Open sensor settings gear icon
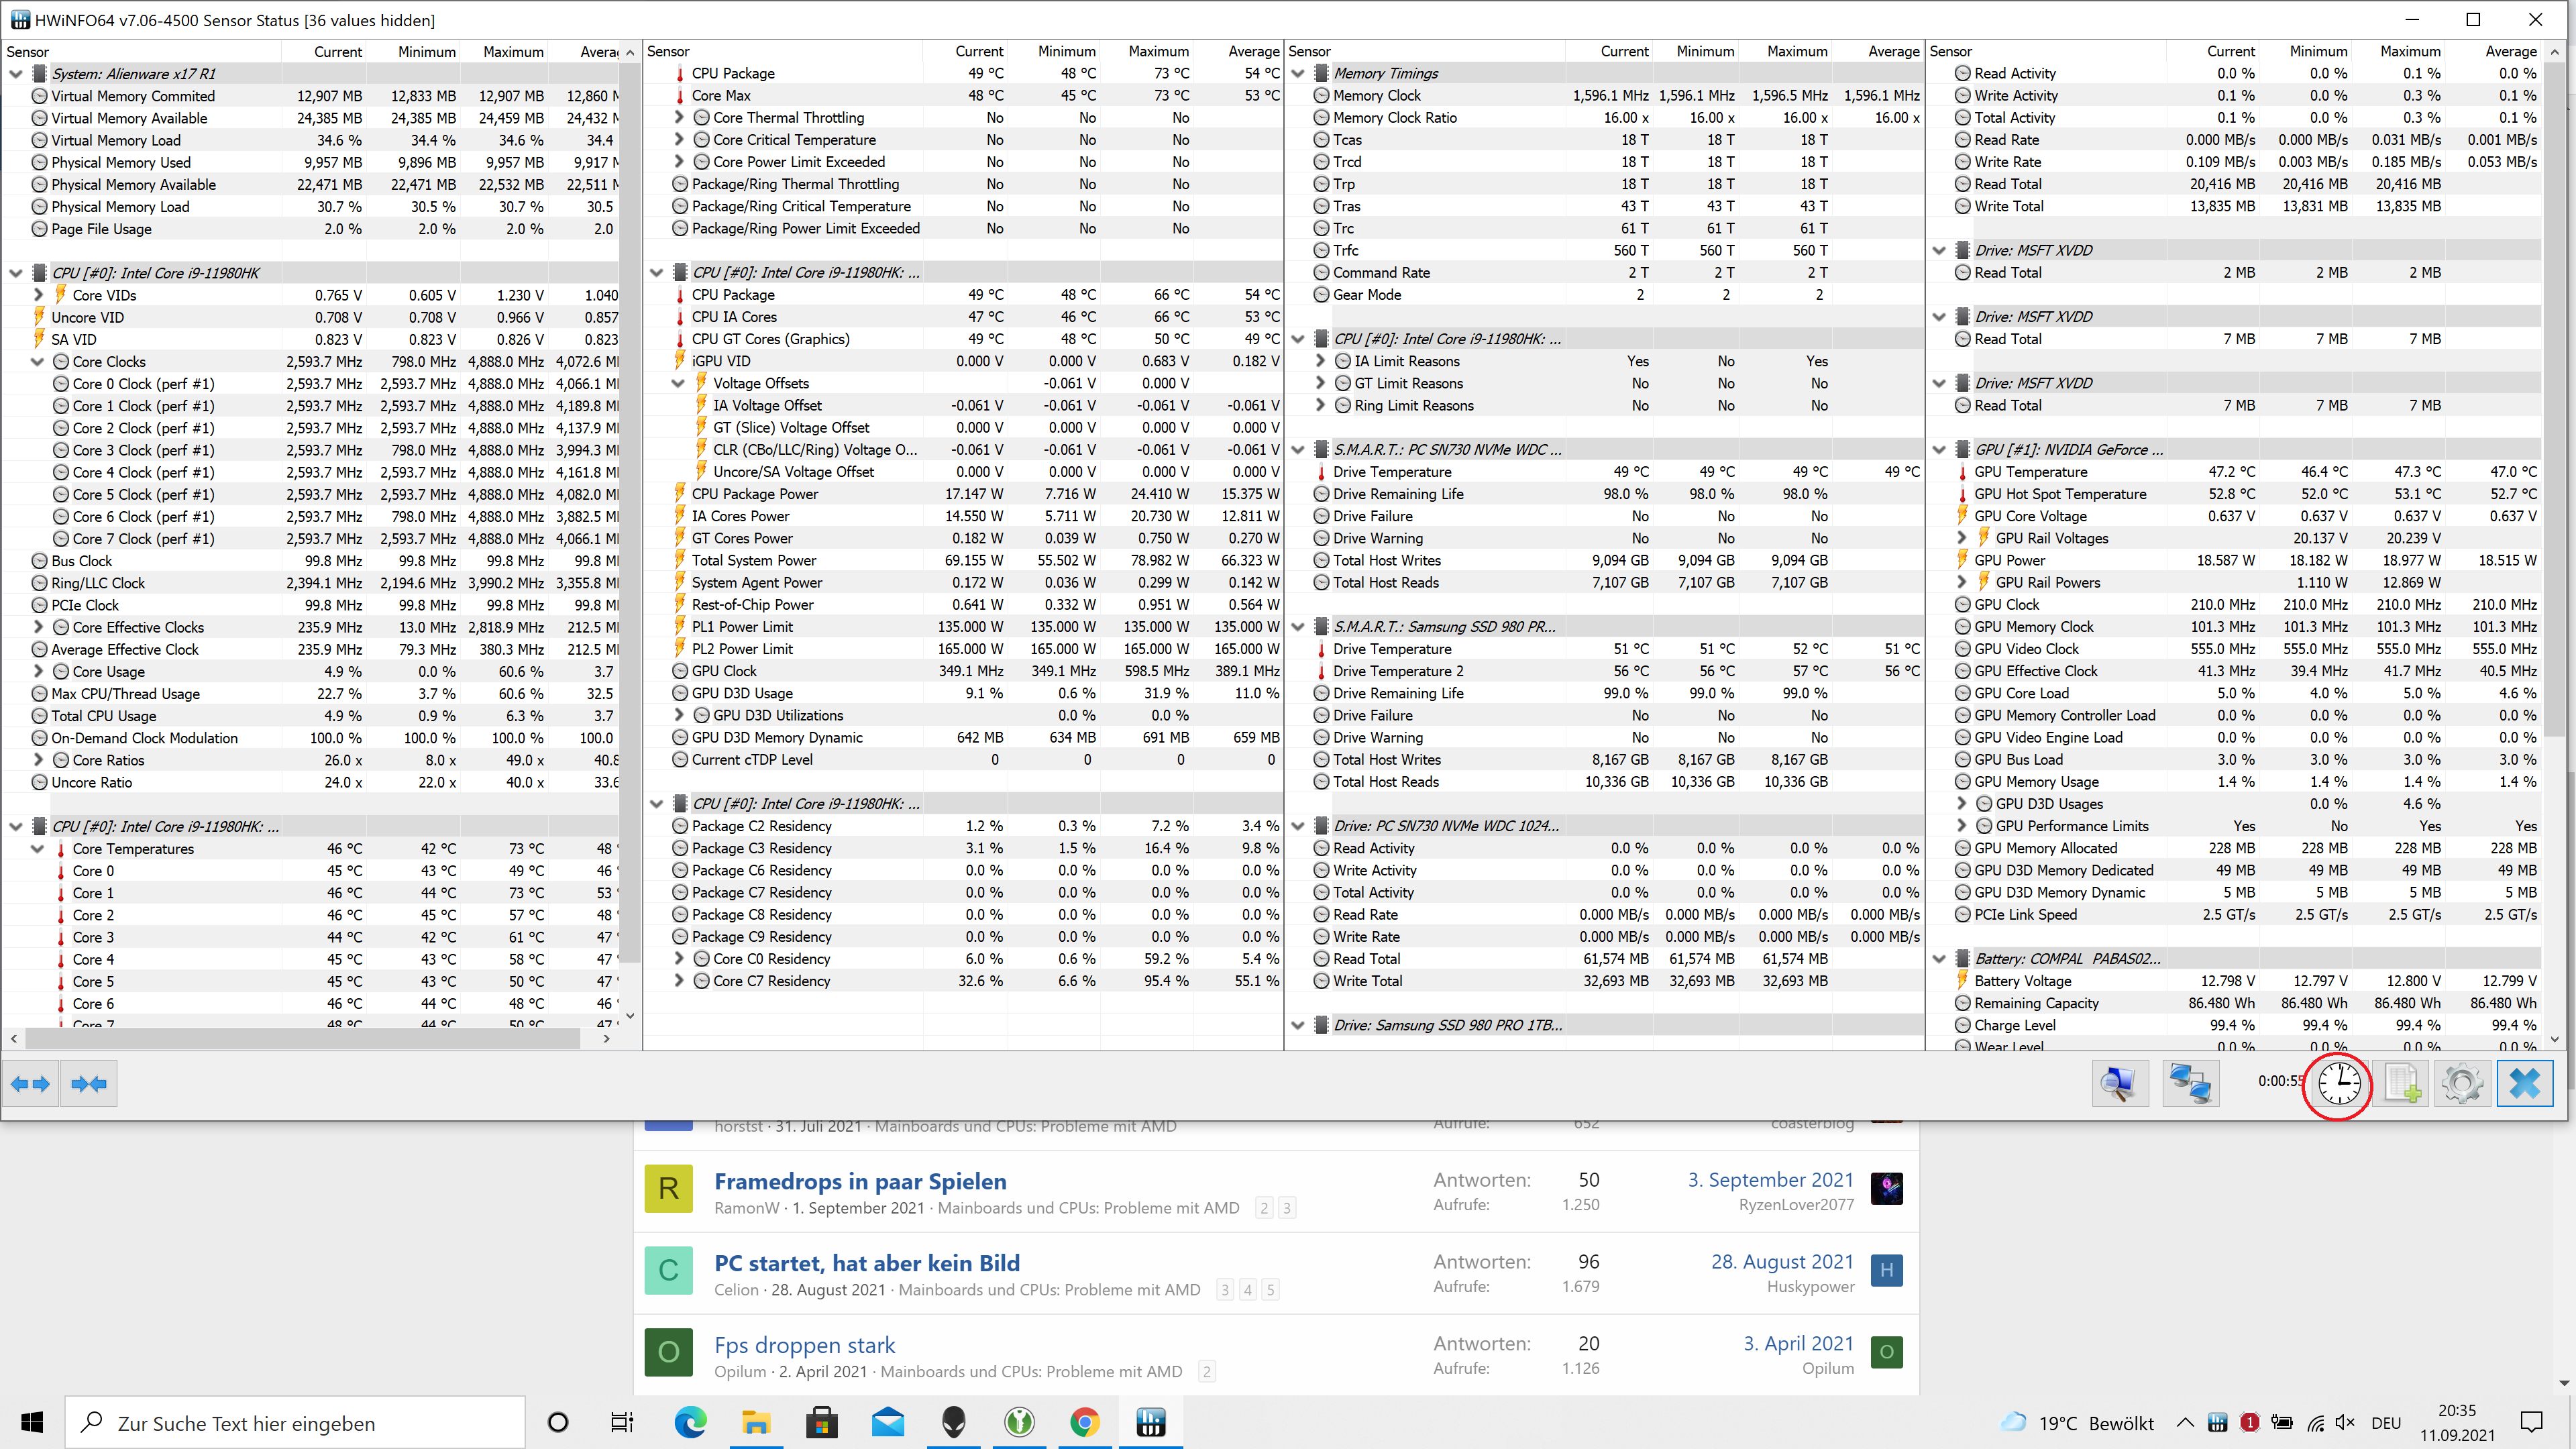 coord(2462,1084)
